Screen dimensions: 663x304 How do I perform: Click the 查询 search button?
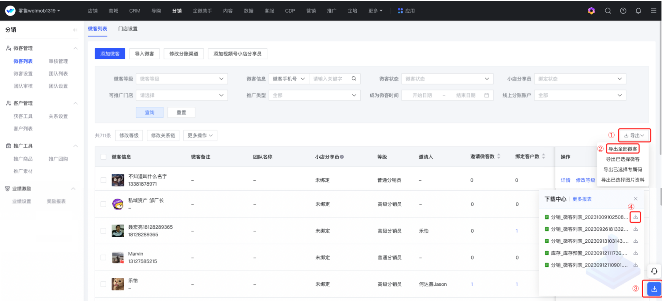coord(150,112)
